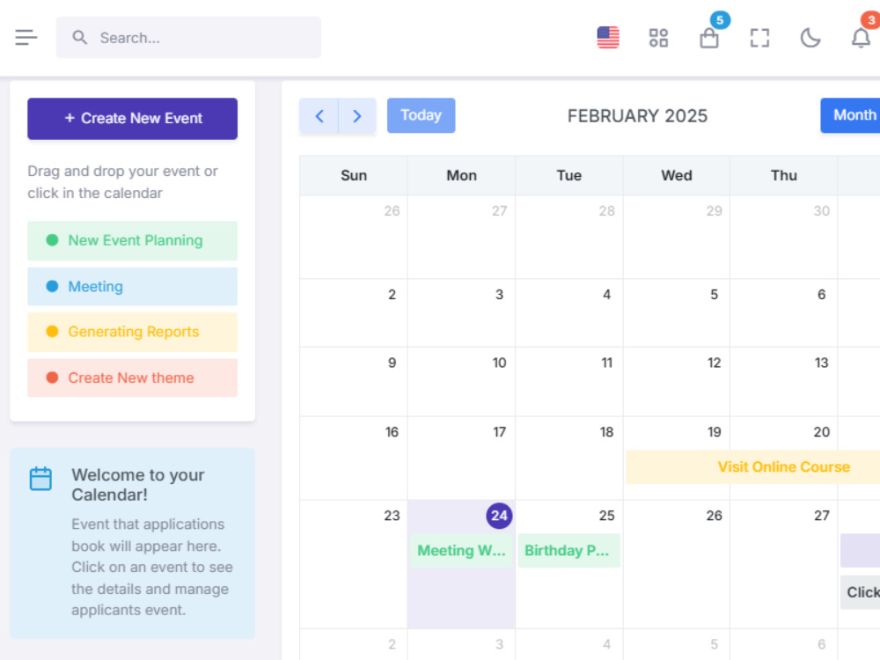Open the apps grid icon
Image resolution: width=880 pixels, height=660 pixels.
coord(658,38)
